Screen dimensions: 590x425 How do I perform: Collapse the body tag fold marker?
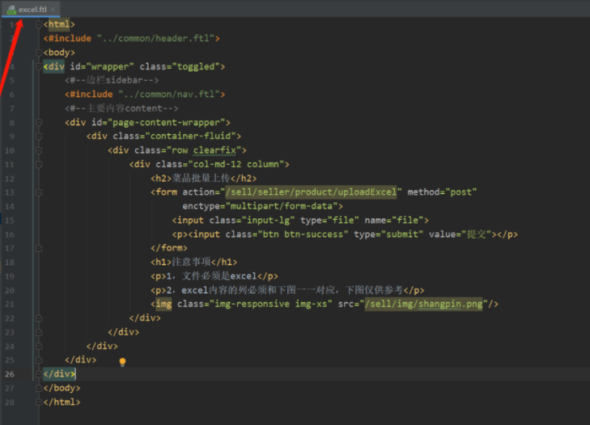coord(38,53)
